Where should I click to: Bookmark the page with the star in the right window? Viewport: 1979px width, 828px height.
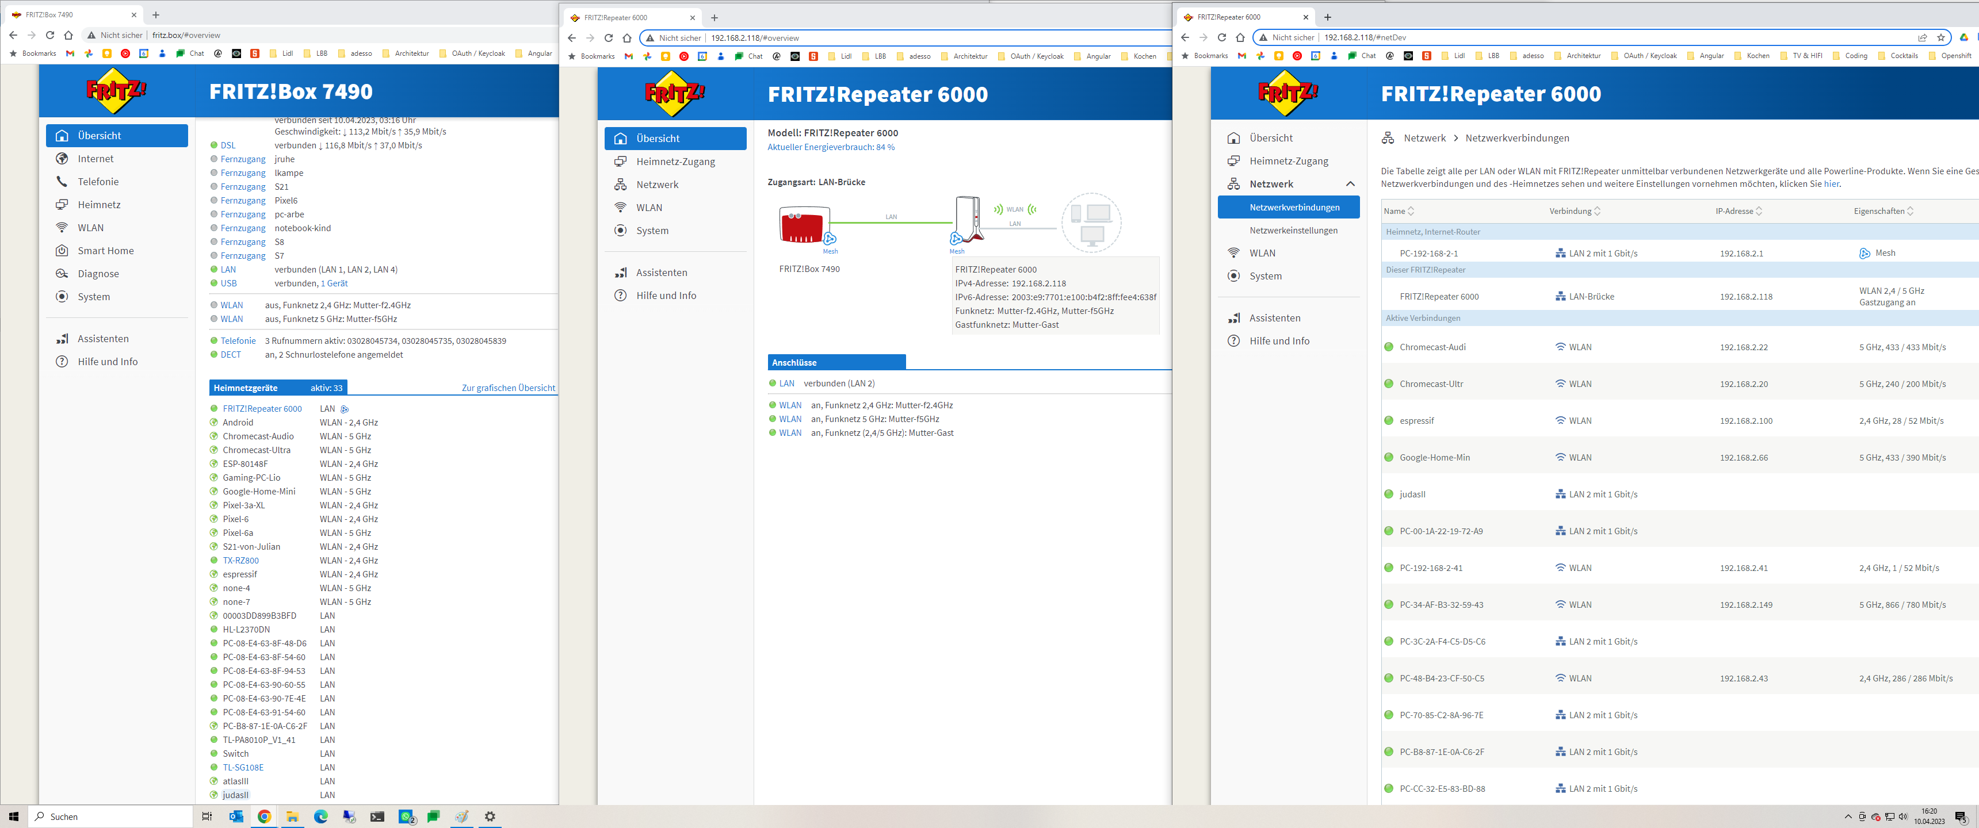click(1942, 37)
